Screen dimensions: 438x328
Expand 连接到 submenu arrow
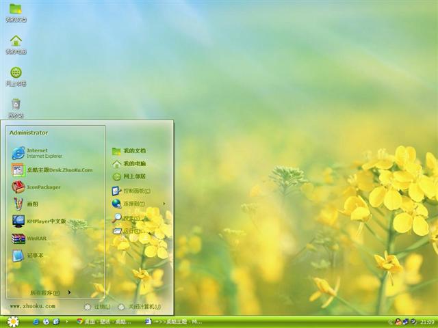[164, 204]
